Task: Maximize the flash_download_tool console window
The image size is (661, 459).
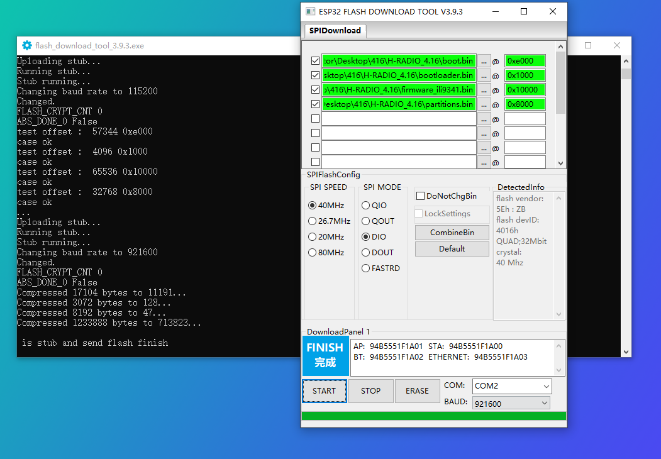Action: [588, 45]
